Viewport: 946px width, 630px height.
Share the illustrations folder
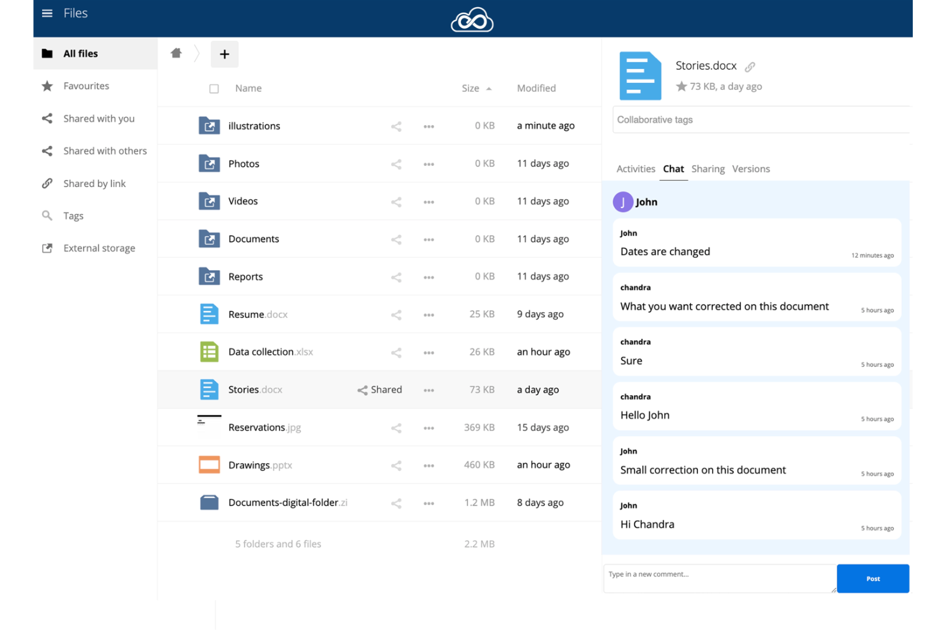[x=396, y=126]
